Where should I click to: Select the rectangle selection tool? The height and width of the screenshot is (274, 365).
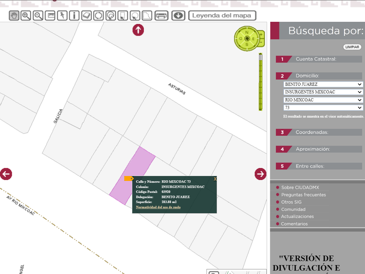coord(123,16)
